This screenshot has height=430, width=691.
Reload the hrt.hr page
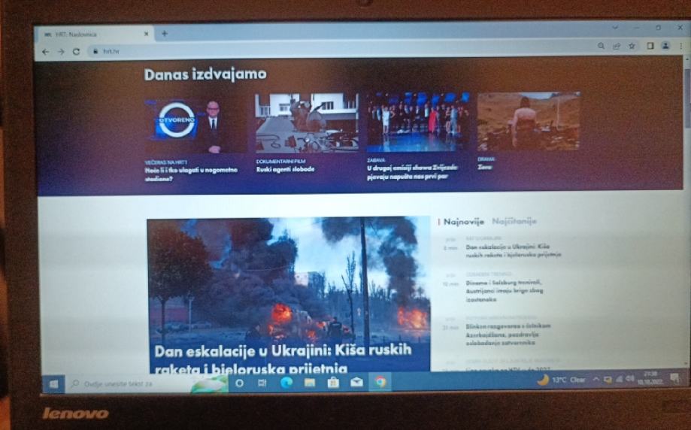click(x=76, y=52)
